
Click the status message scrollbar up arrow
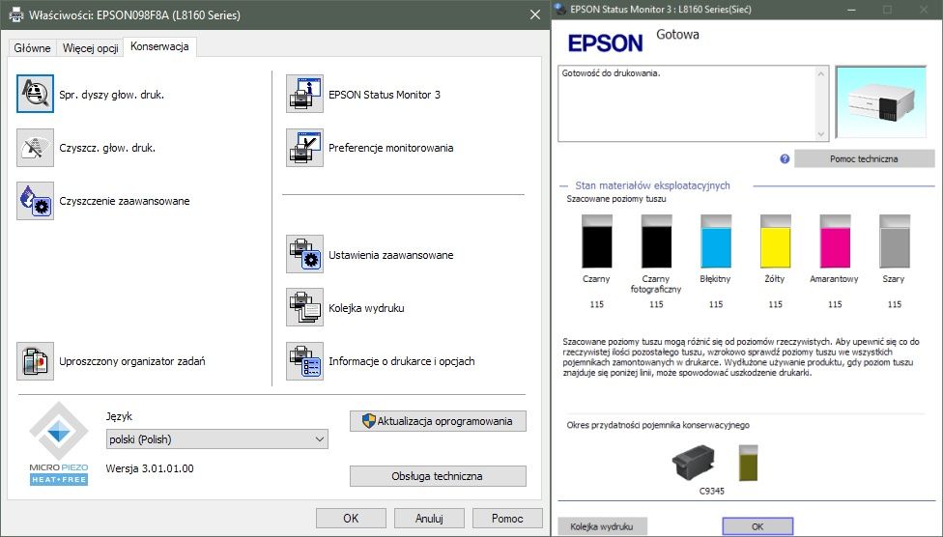(821, 73)
